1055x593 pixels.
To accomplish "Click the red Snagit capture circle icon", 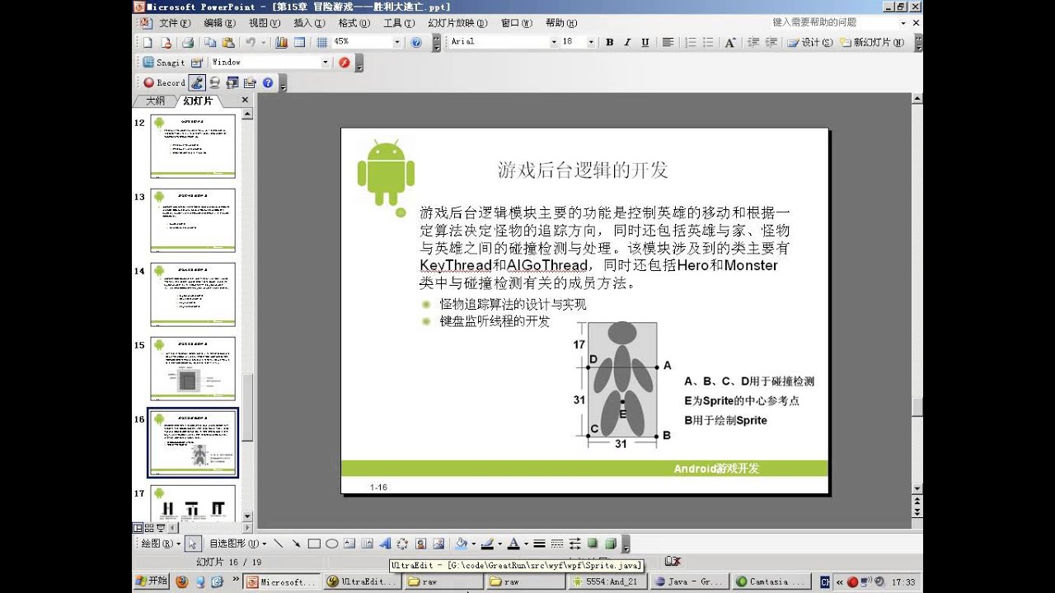I will 344,63.
